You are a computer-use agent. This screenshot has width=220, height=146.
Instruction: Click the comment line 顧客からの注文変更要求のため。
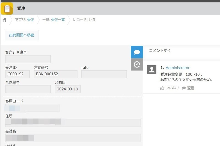point(187,80)
